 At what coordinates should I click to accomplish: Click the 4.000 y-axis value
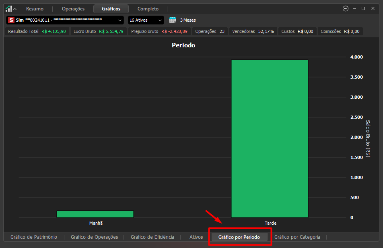[x=356, y=57]
